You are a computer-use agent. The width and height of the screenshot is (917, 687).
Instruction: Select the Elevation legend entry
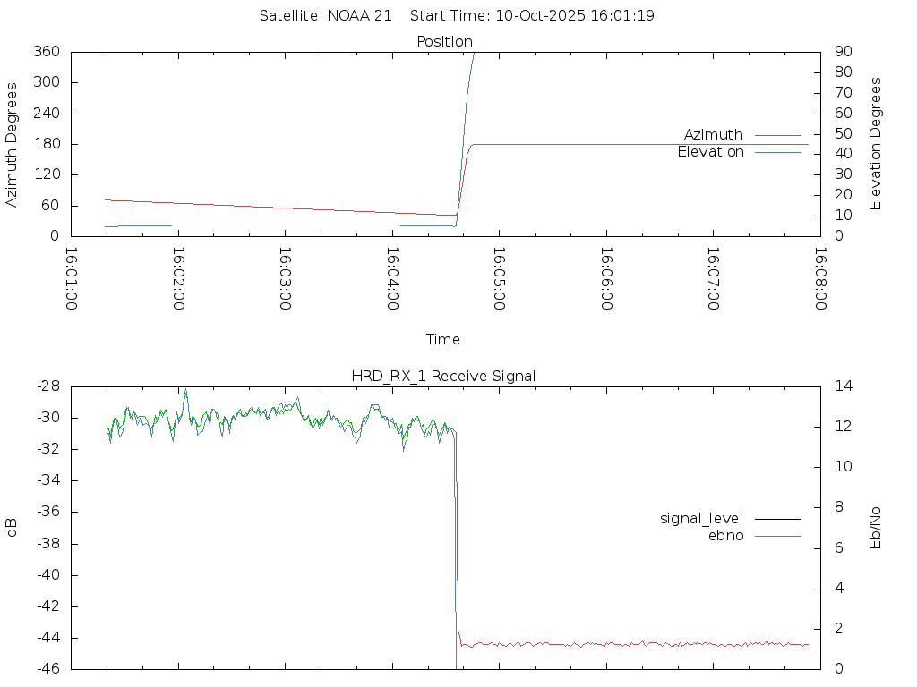click(710, 152)
